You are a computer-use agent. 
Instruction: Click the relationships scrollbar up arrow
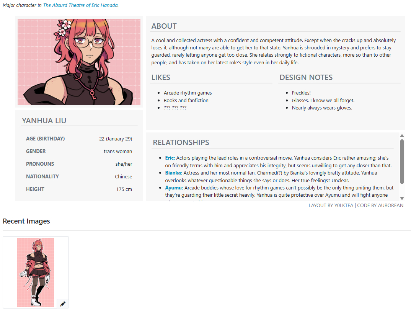click(x=402, y=136)
